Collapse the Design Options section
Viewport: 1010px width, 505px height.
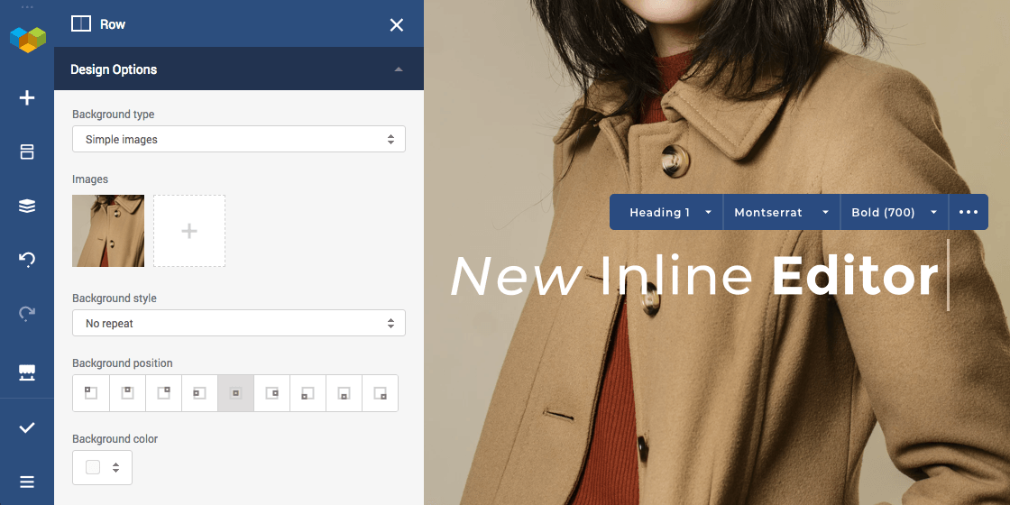coord(399,69)
